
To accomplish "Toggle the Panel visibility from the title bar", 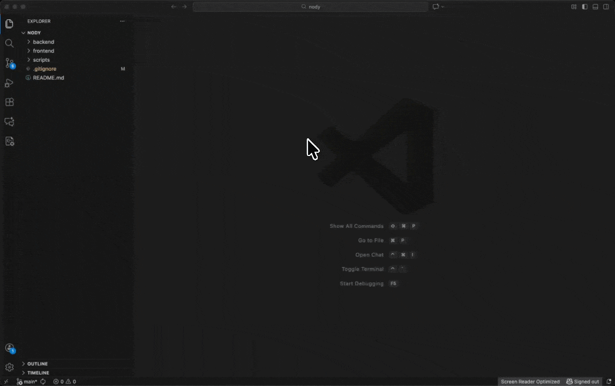I will (x=595, y=6).
